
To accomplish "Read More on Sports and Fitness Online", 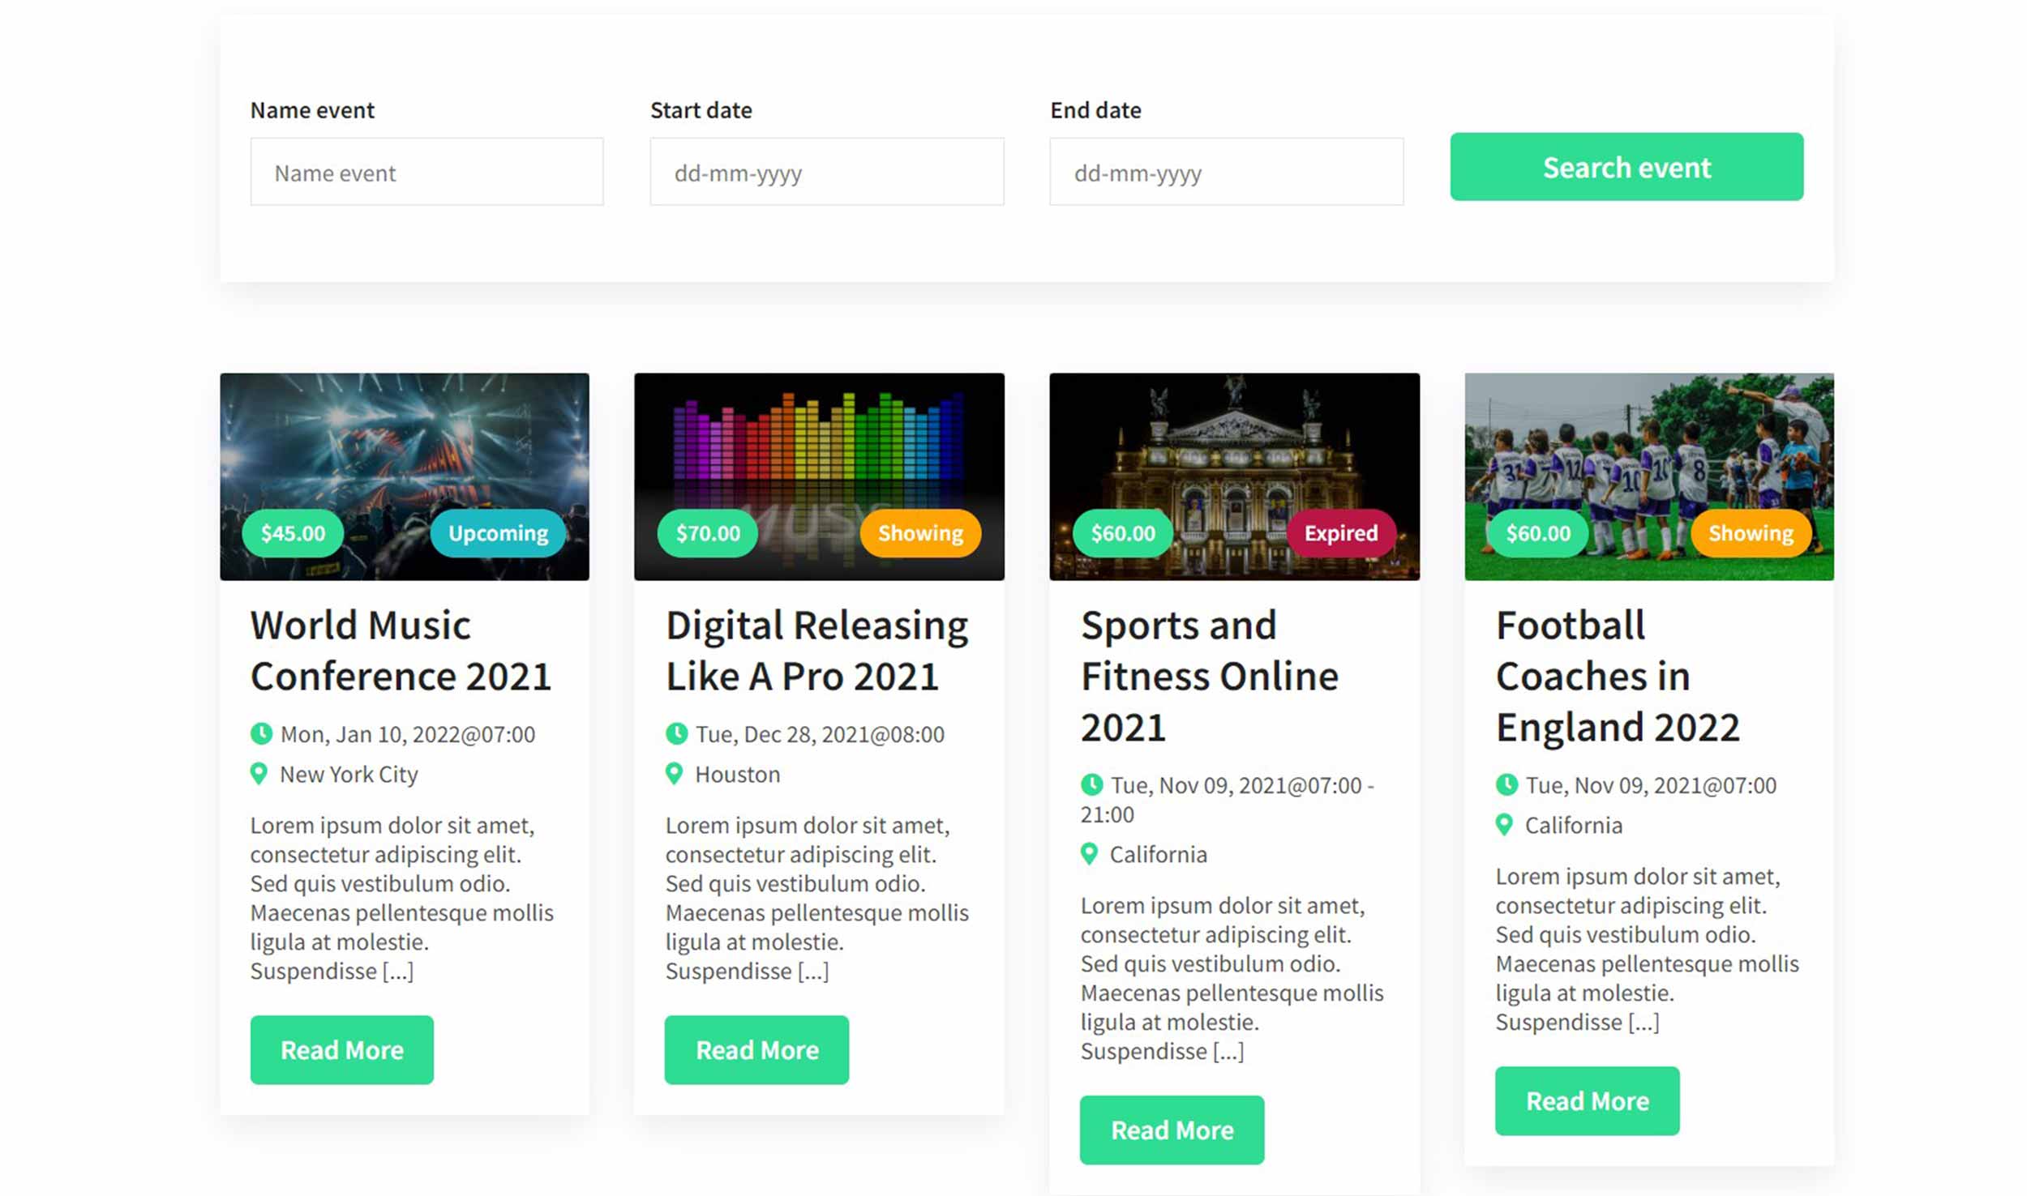I will coord(1172,1130).
